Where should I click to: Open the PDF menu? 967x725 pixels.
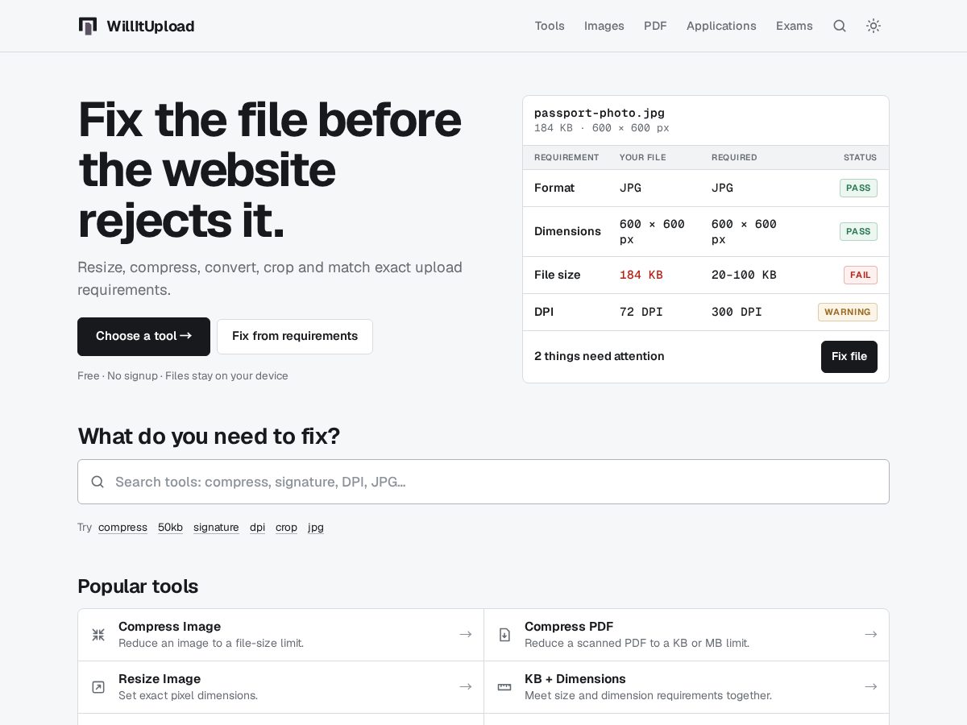click(x=655, y=26)
